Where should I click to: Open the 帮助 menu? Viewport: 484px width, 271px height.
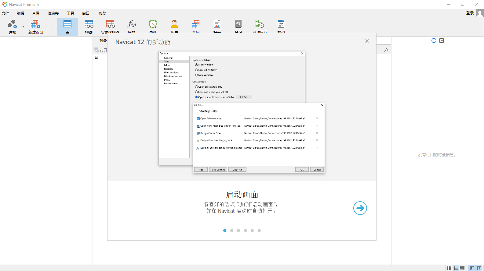click(103, 13)
